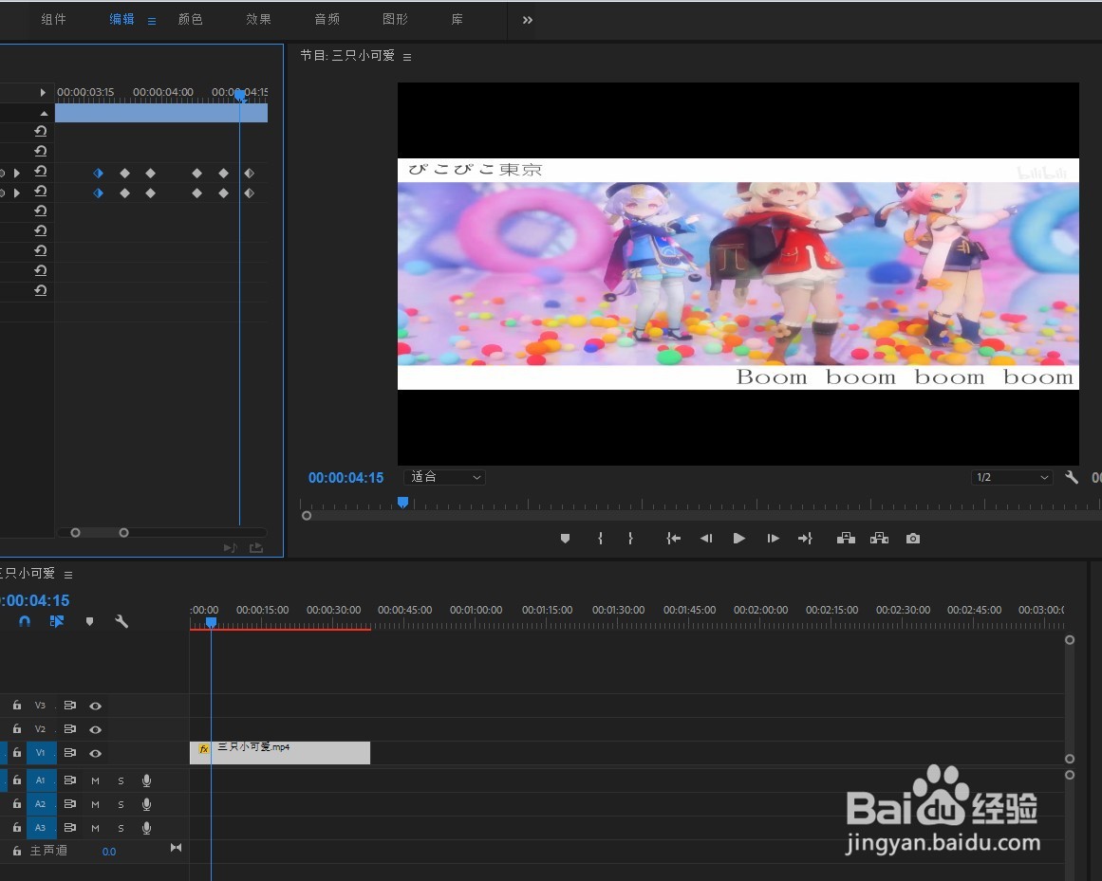Open the 图形 workspace tab
Image resolution: width=1102 pixels, height=881 pixels.
pyautogui.click(x=395, y=19)
